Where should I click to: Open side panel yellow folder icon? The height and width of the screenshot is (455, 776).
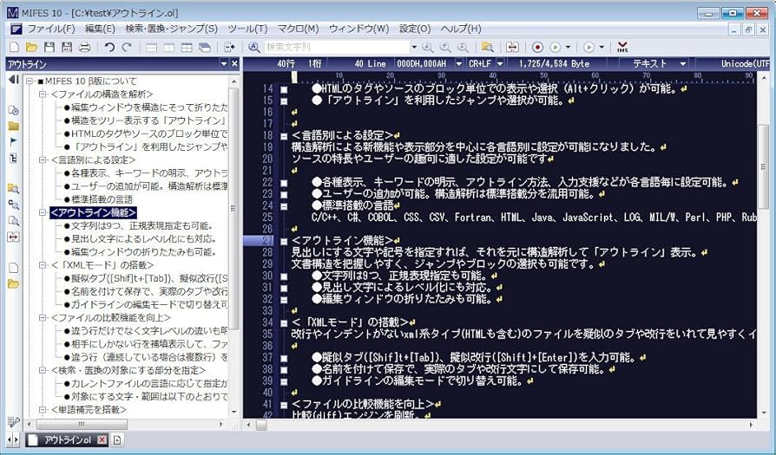coord(13,126)
